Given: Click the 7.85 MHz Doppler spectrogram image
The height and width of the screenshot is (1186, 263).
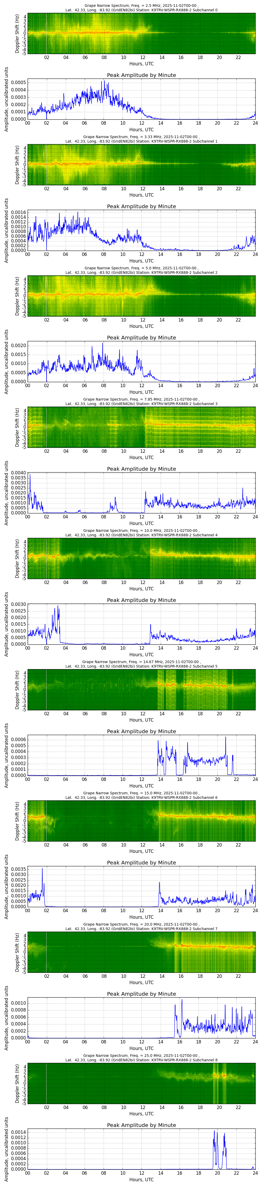Looking at the screenshot, I should pyautogui.click(x=141, y=427).
